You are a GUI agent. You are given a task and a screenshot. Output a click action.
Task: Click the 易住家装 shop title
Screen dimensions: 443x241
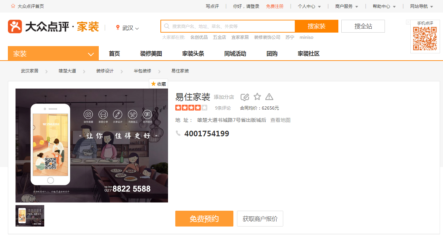[193, 97]
